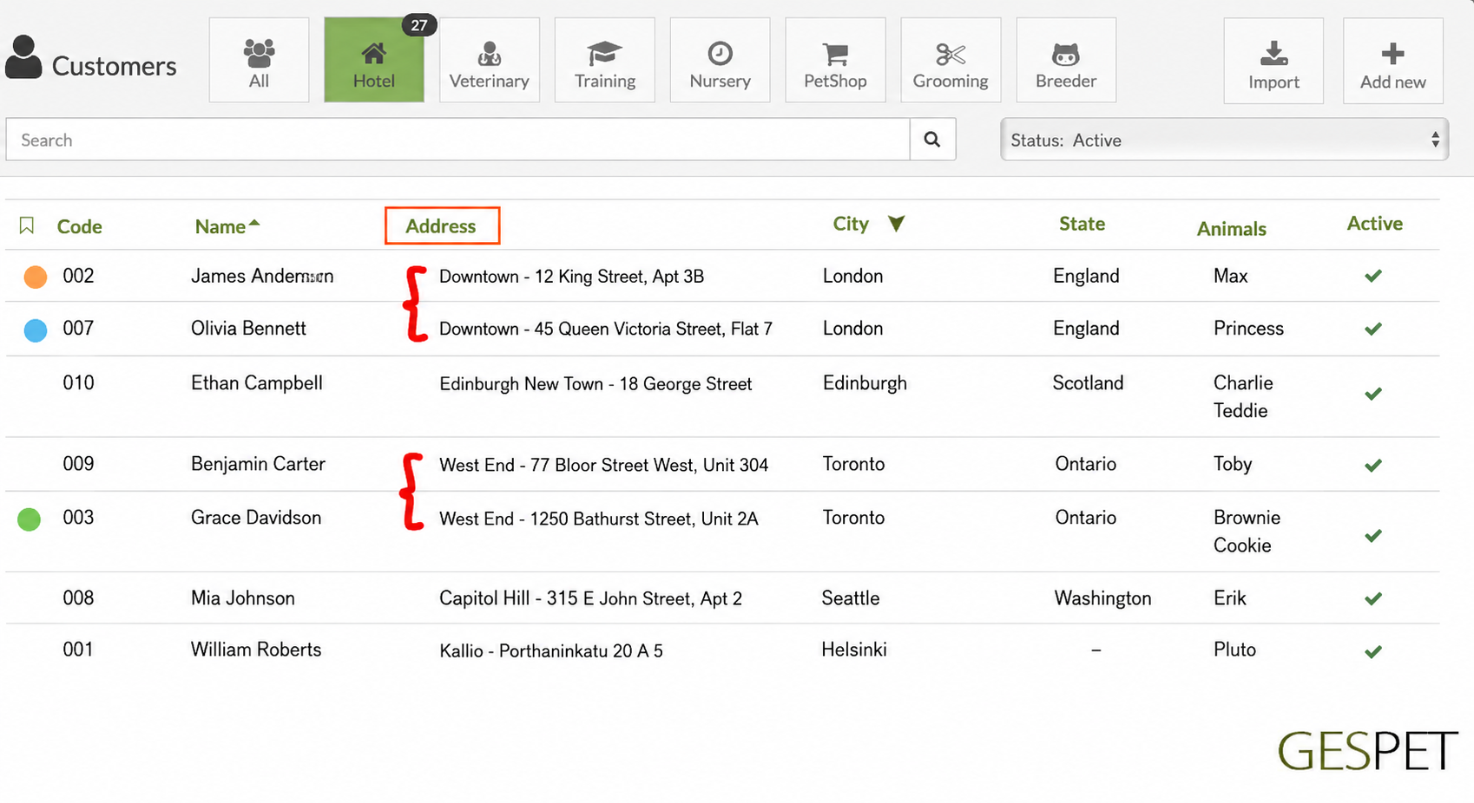Click customer code 009

[x=78, y=463]
